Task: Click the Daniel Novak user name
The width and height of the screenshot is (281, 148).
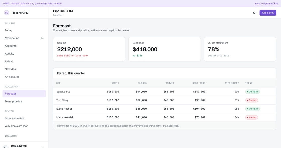Action: click(x=19, y=146)
